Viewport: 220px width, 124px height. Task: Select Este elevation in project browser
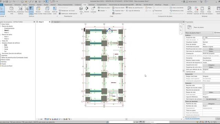5,45
